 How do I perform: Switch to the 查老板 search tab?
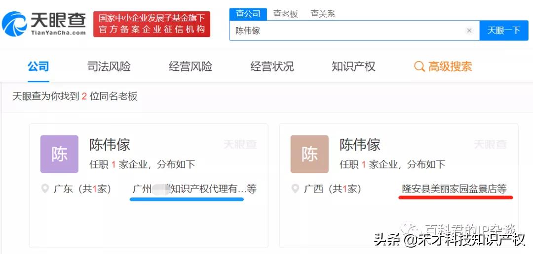[285, 14]
